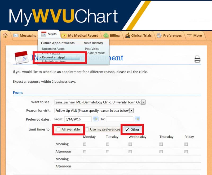The width and height of the screenshot is (212, 175).
Task: Check the first Afternoon row's Tuesday box
Action: [x=108, y=152]
